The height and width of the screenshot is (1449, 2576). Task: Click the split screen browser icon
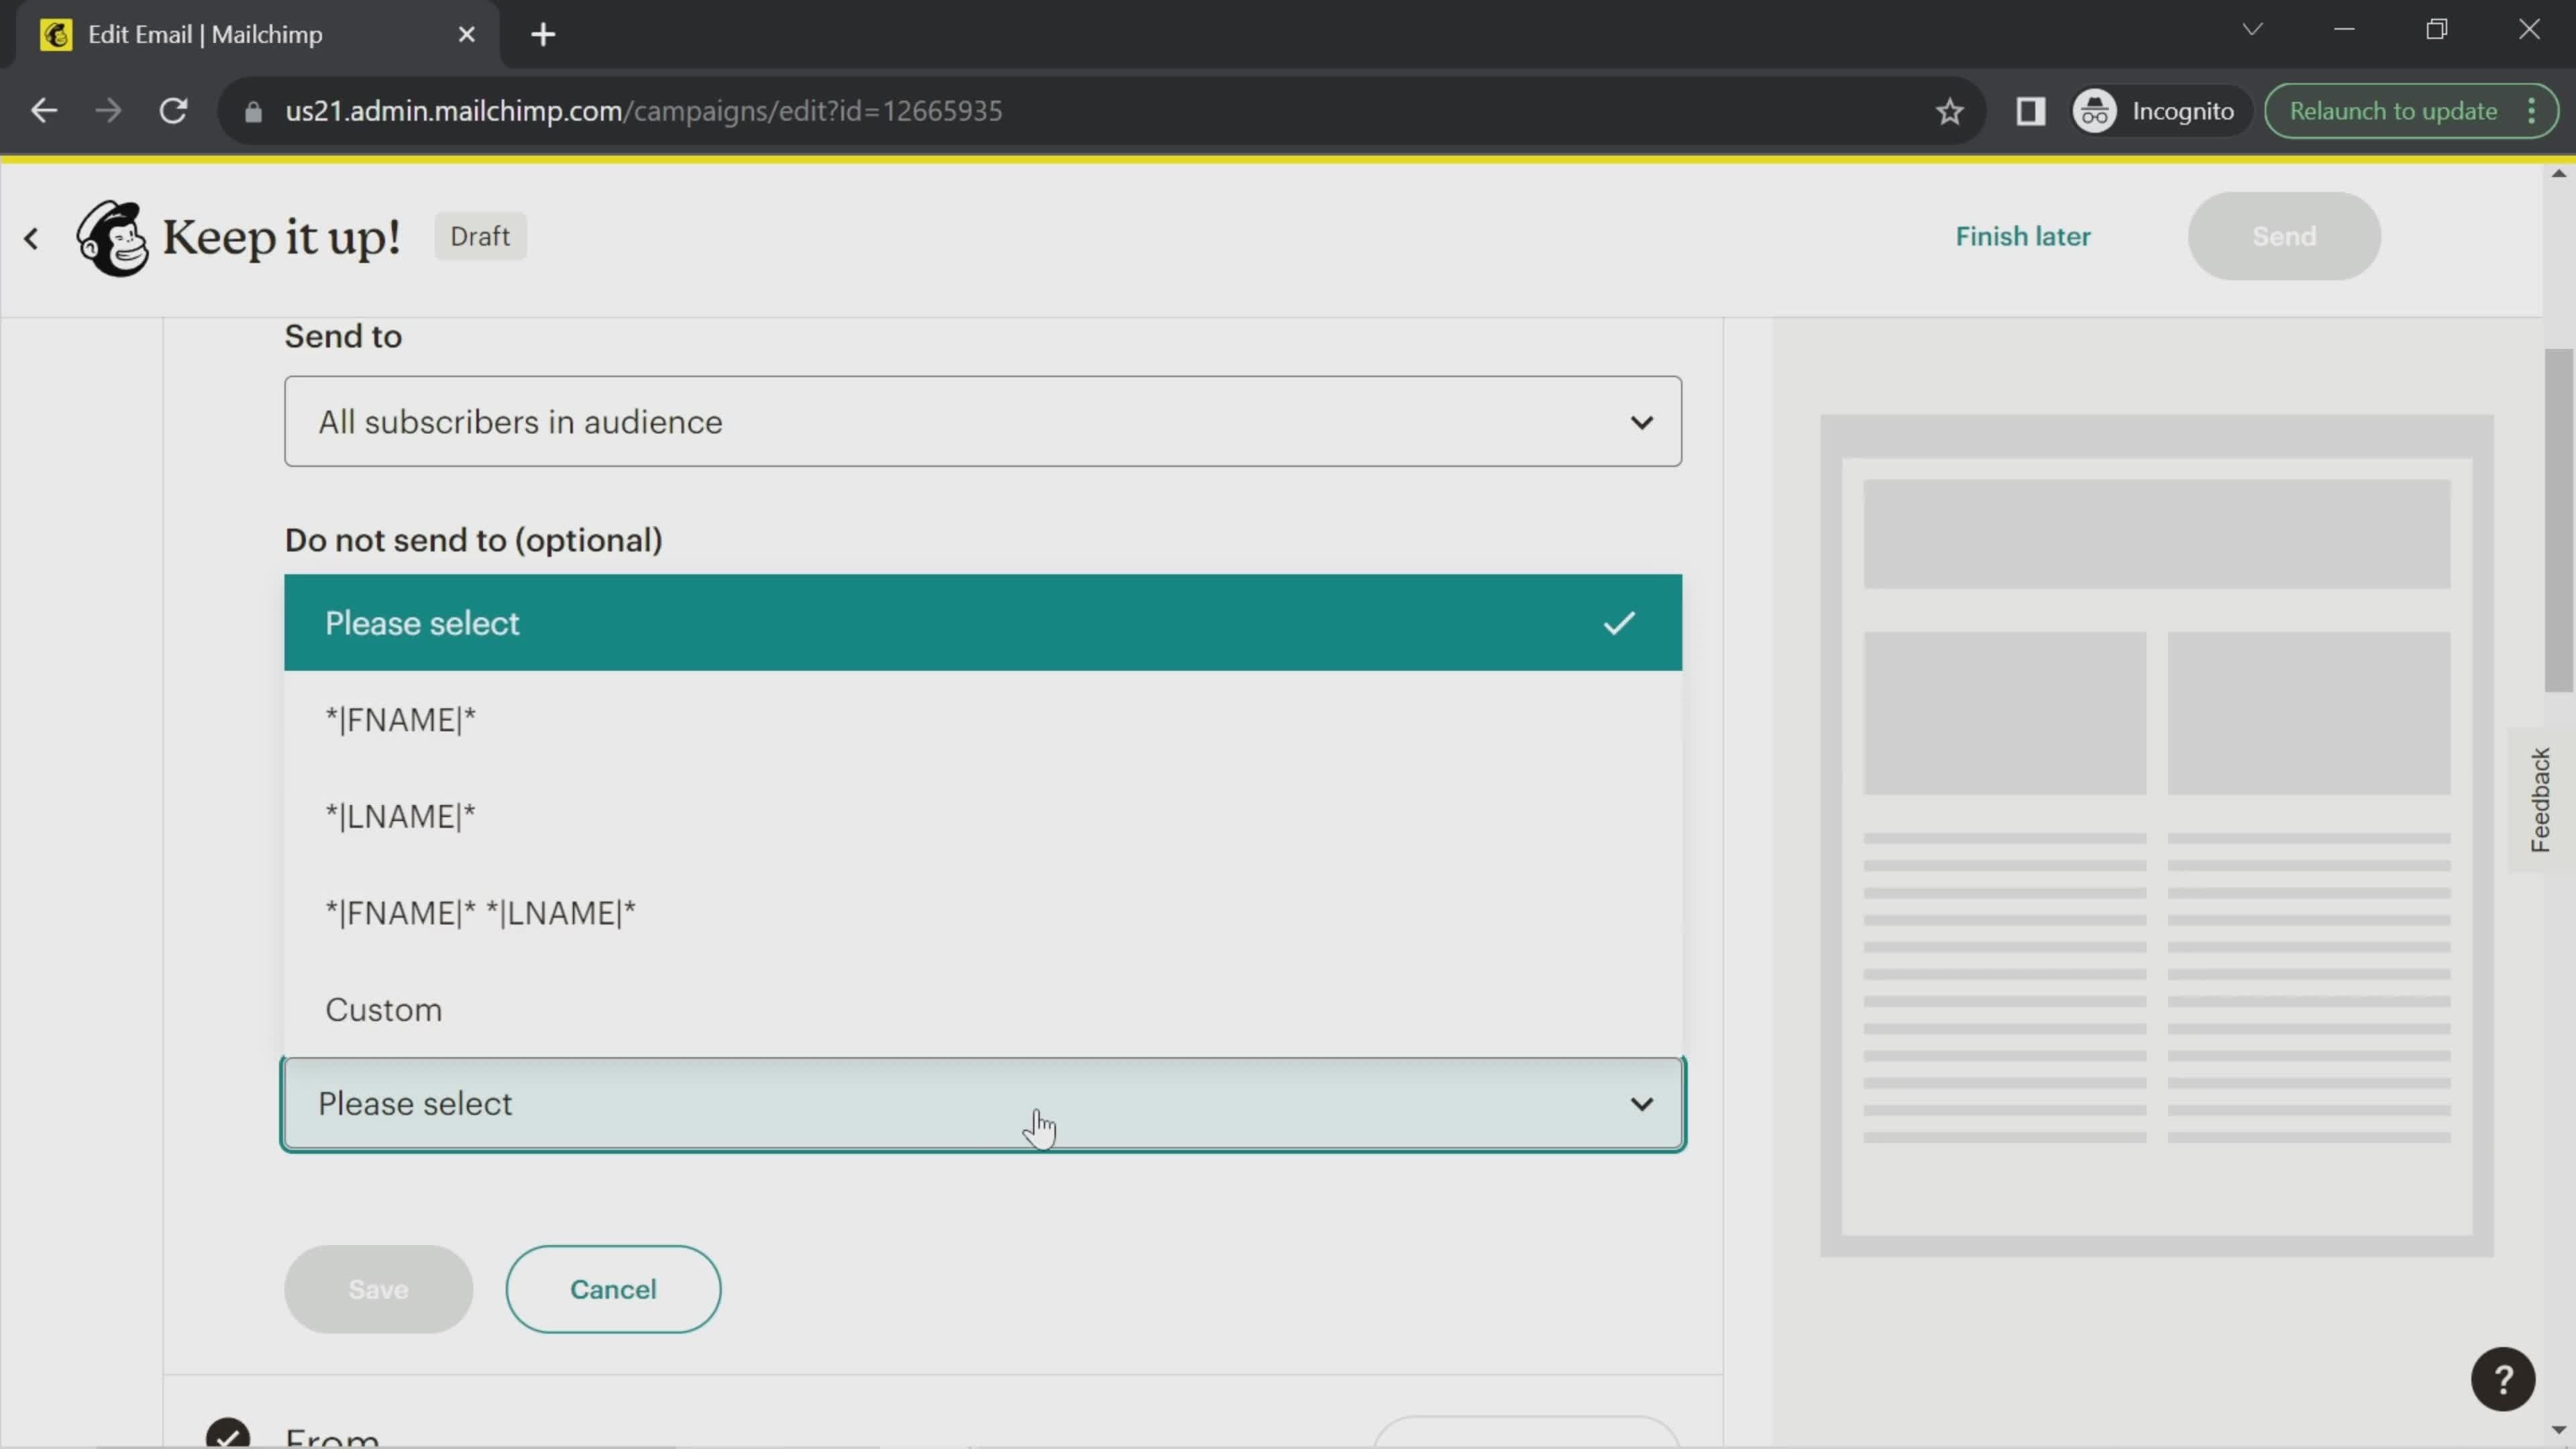coord(2031,110)
